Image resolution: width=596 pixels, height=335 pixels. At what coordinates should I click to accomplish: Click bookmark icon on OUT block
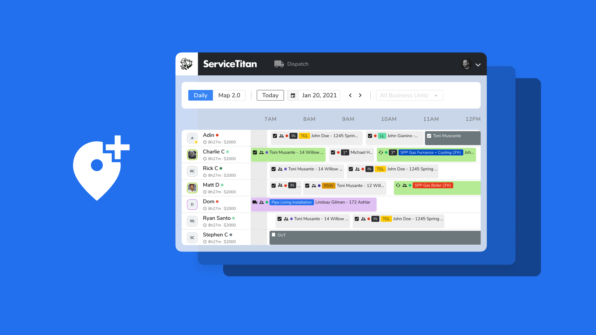(273, 235)
